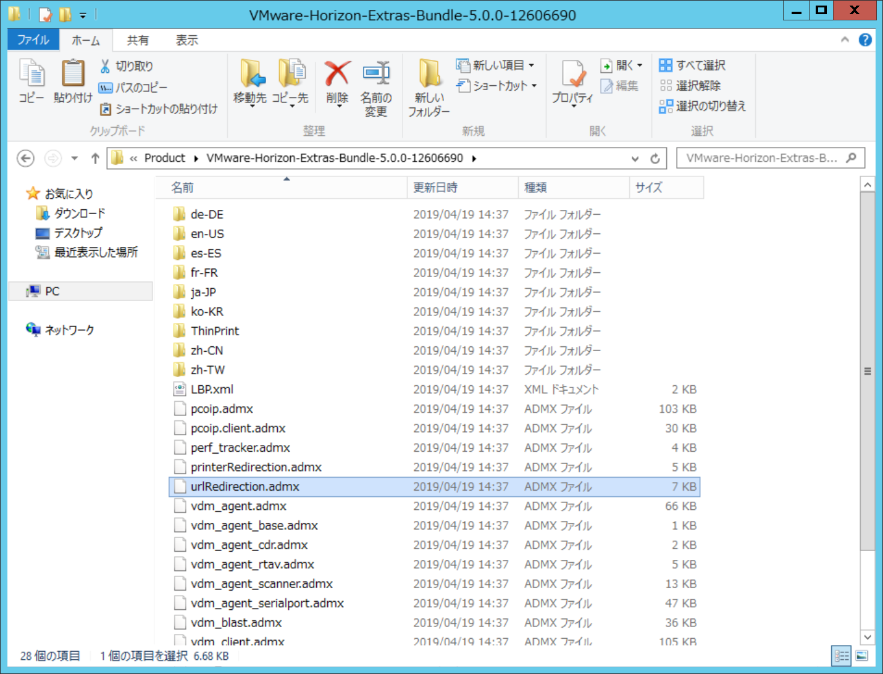Image resolution: width=883 pixels, height=674 pixels.
Task: Sort by 名前 (Name) column header
Action: click(x=281, y=188)
